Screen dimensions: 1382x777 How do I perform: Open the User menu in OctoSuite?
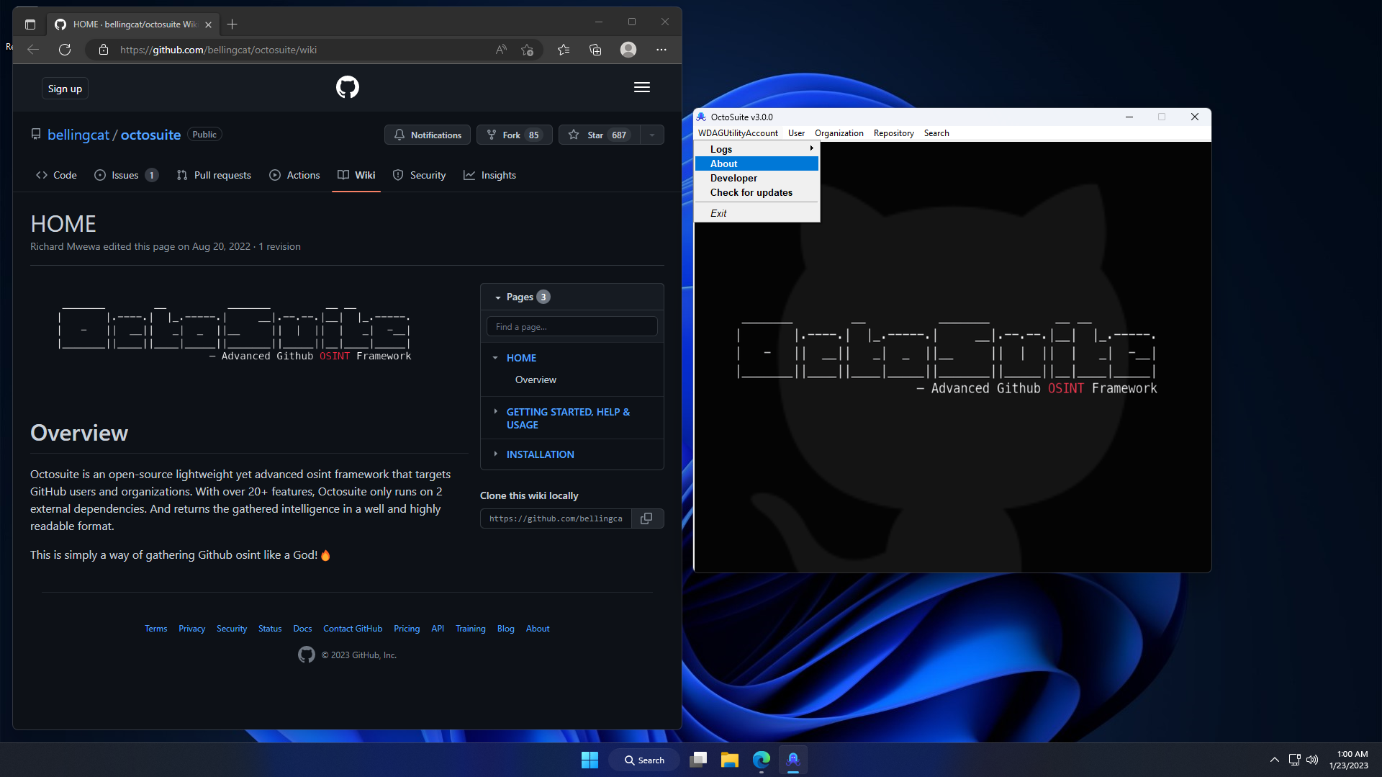click(796, 133)
